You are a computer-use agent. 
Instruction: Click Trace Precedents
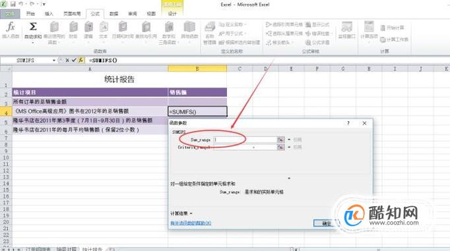click(284, 24)
